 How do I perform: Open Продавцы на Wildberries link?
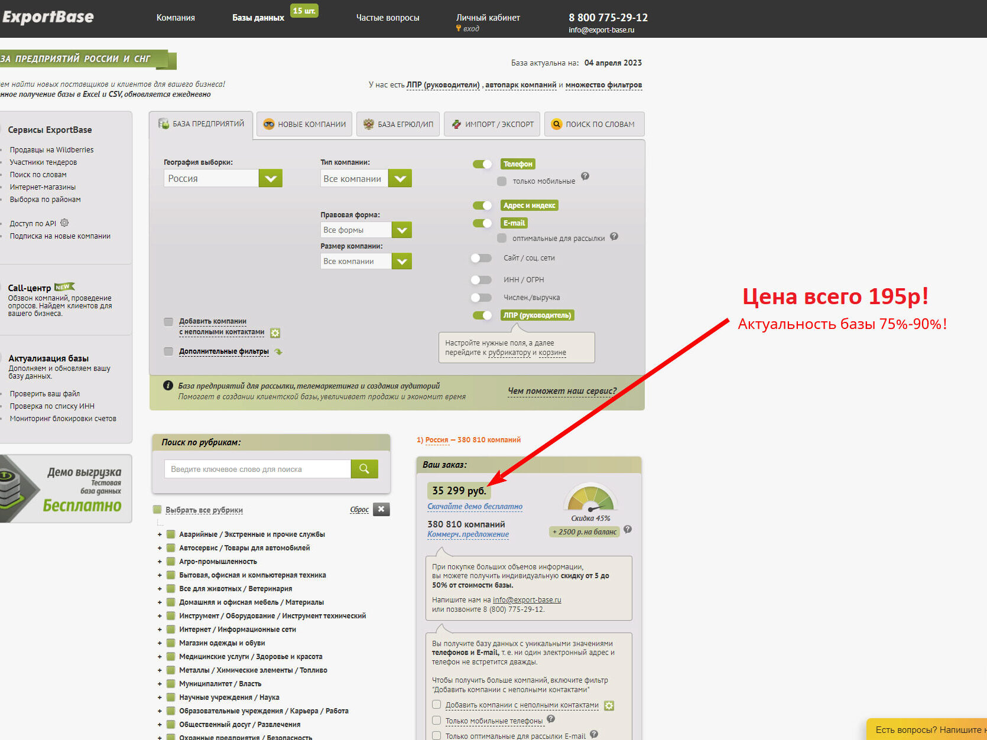pos(51,150)
